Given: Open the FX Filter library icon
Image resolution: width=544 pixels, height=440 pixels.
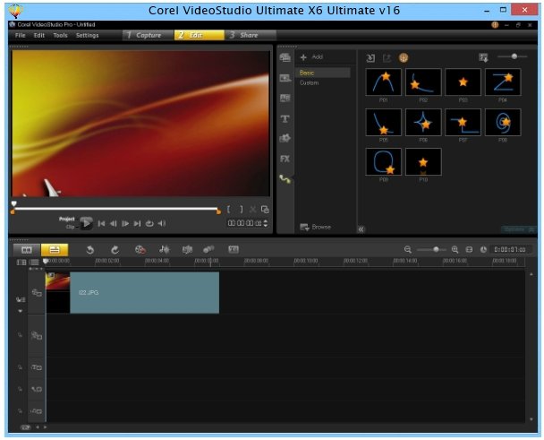Looking at the screenshot, I should 285,159.
